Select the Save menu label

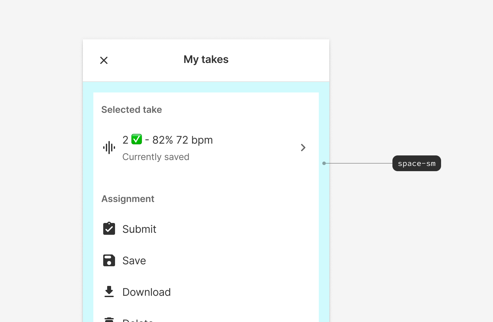tap(134, 261)
